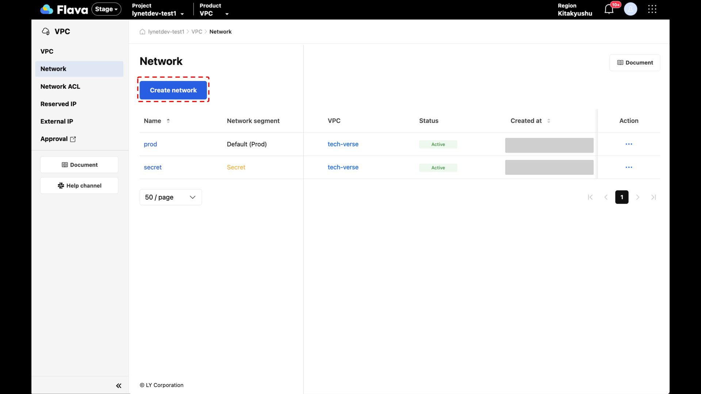Screen dimensions: 701x394
Task: Click the Secret network segment cell
Action: (236, 167)
